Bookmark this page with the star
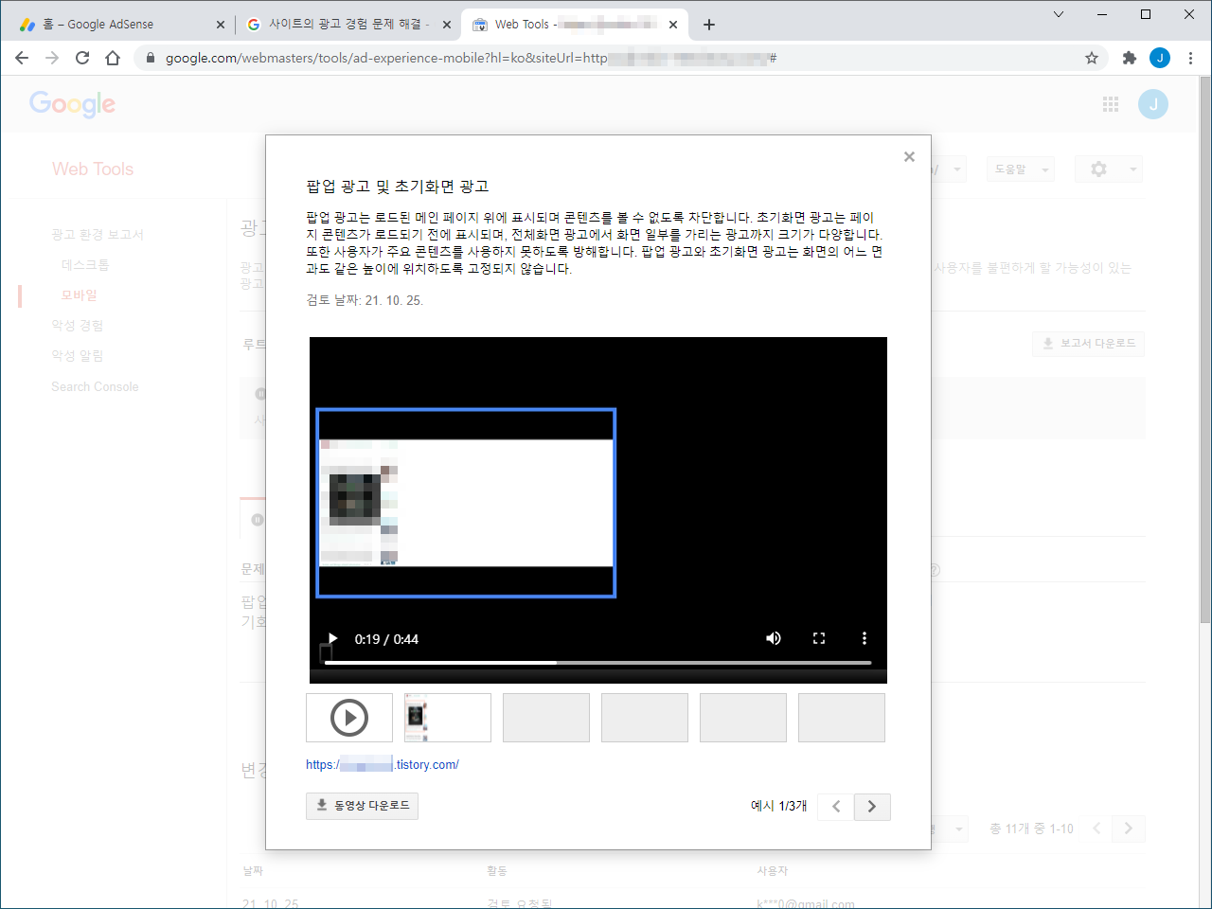The image size is (1212, 909). click(x=1092, y=58)
